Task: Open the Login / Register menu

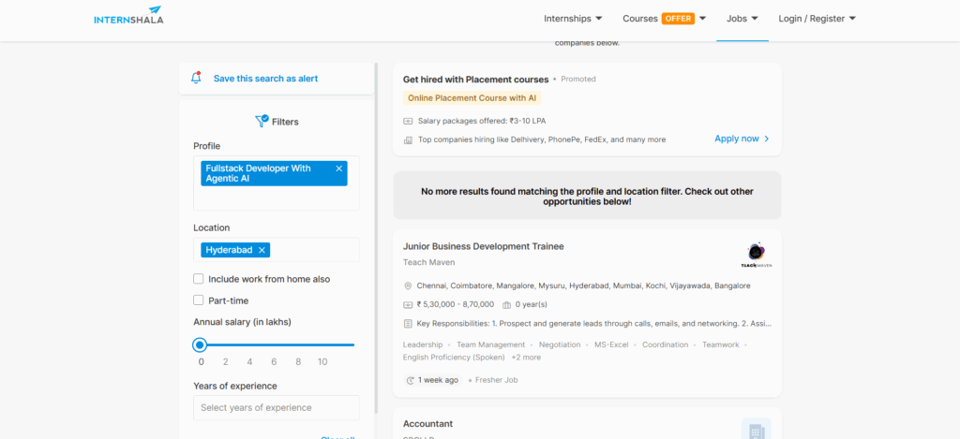Action: coord(817,18)
